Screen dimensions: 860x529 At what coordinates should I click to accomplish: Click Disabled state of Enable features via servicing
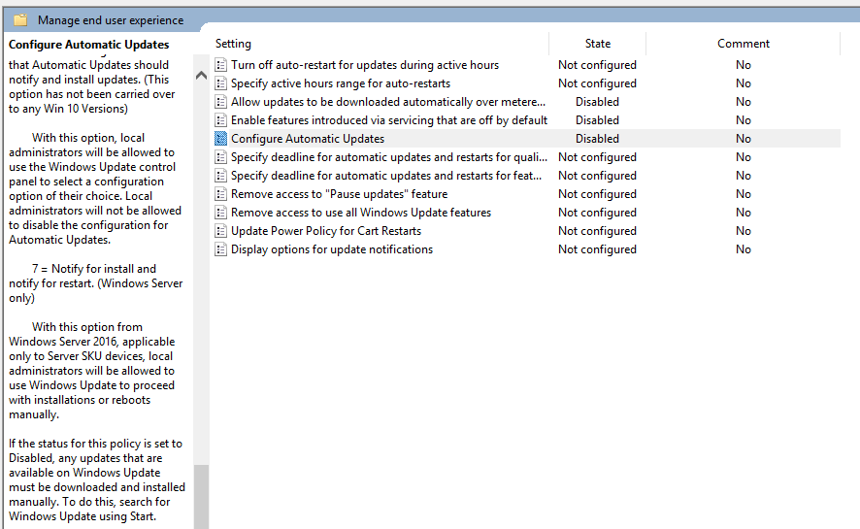(x=597, y=120)
